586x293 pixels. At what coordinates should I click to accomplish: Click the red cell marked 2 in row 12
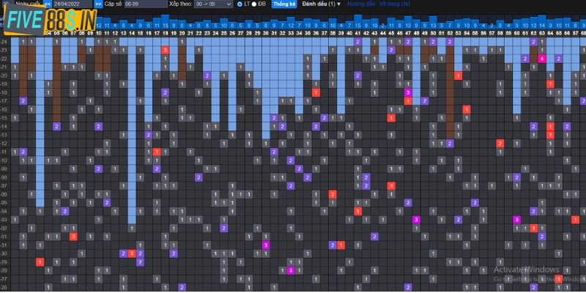point(500,143)
